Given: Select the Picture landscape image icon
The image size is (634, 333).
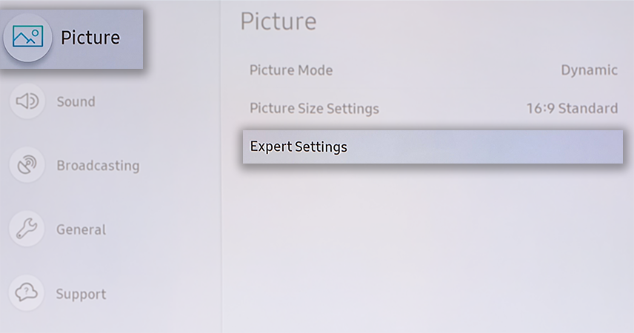Looking at the screenshot, I should coord(28,36).
